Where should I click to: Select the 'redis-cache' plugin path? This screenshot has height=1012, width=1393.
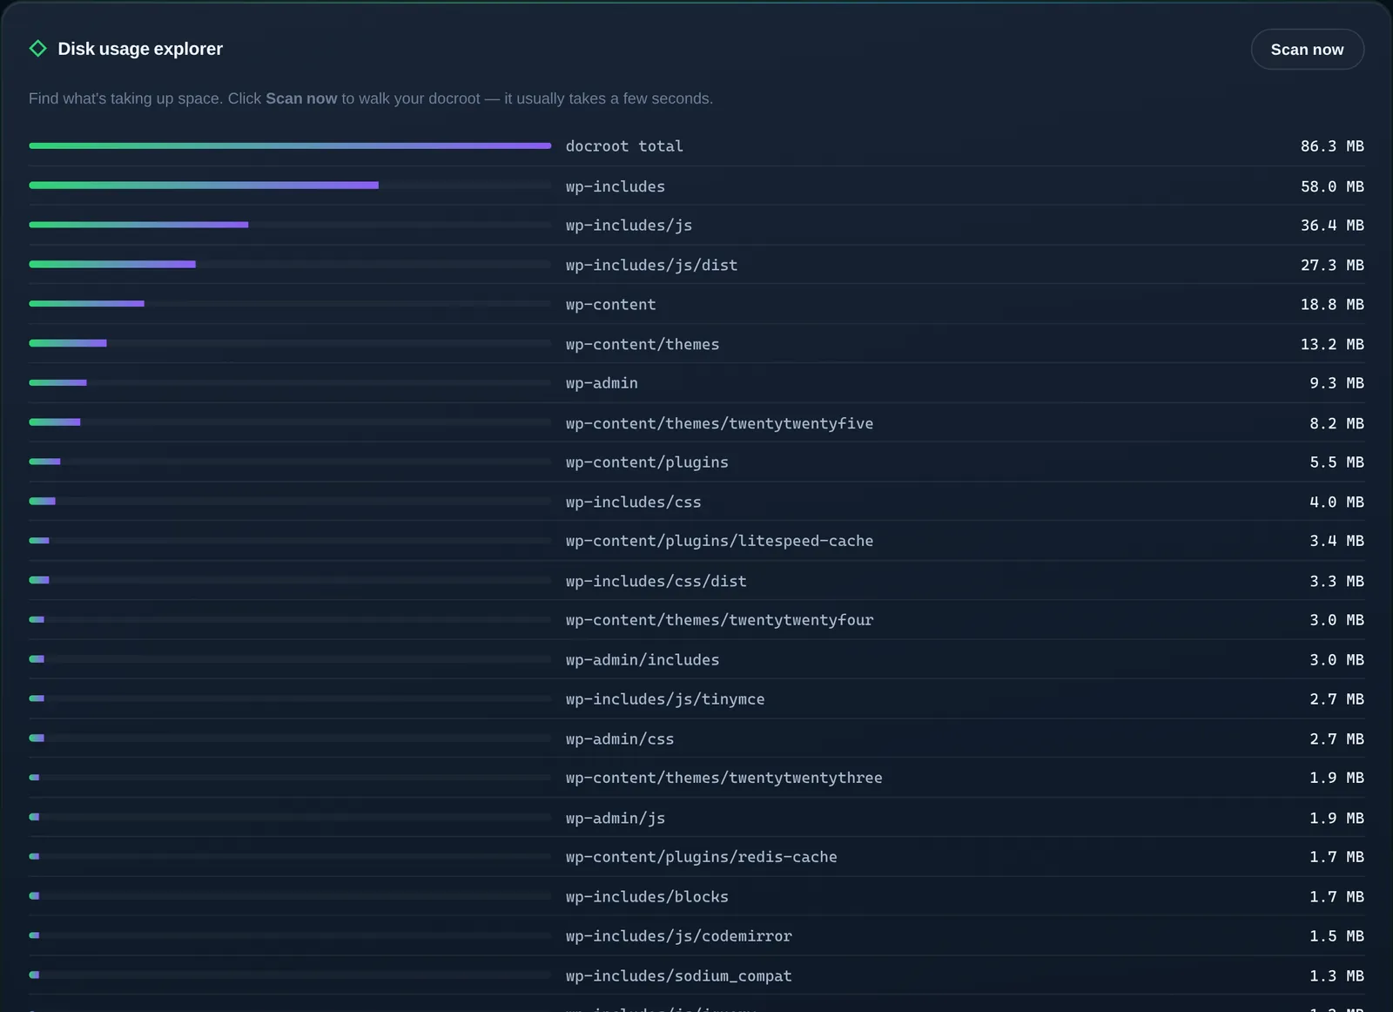(701, 857)
